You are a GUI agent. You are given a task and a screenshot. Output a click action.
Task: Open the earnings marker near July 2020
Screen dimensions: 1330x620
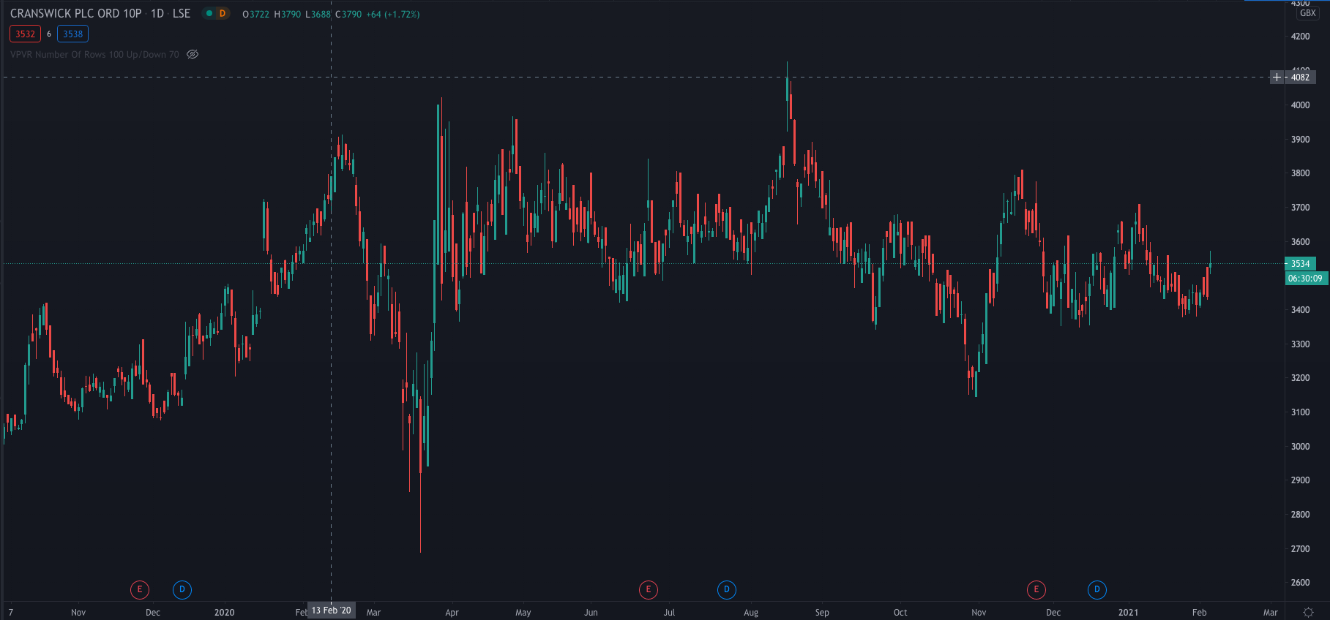[648, 589]
